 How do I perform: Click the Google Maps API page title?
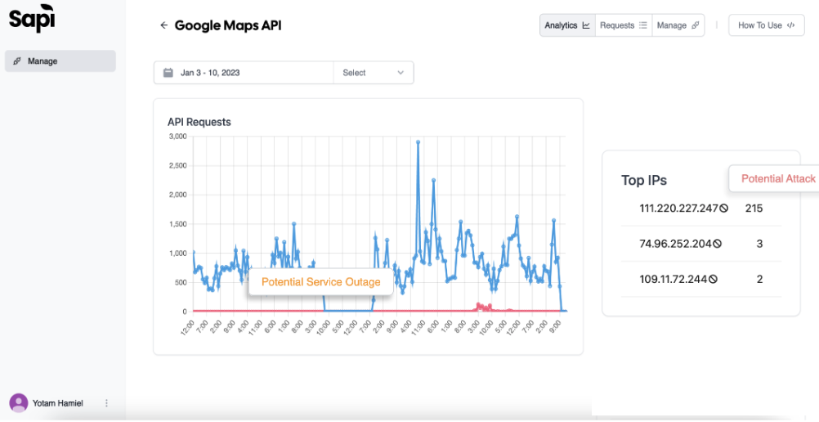pos(228,25)
